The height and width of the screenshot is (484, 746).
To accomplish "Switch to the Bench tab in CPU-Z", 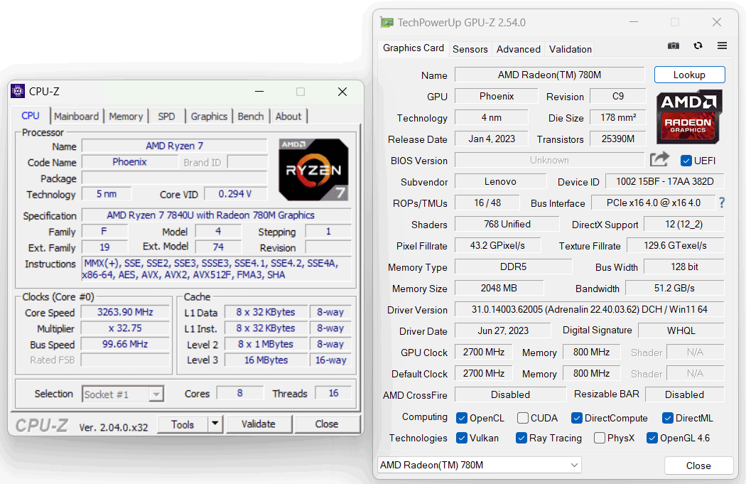I will [251, 116].
